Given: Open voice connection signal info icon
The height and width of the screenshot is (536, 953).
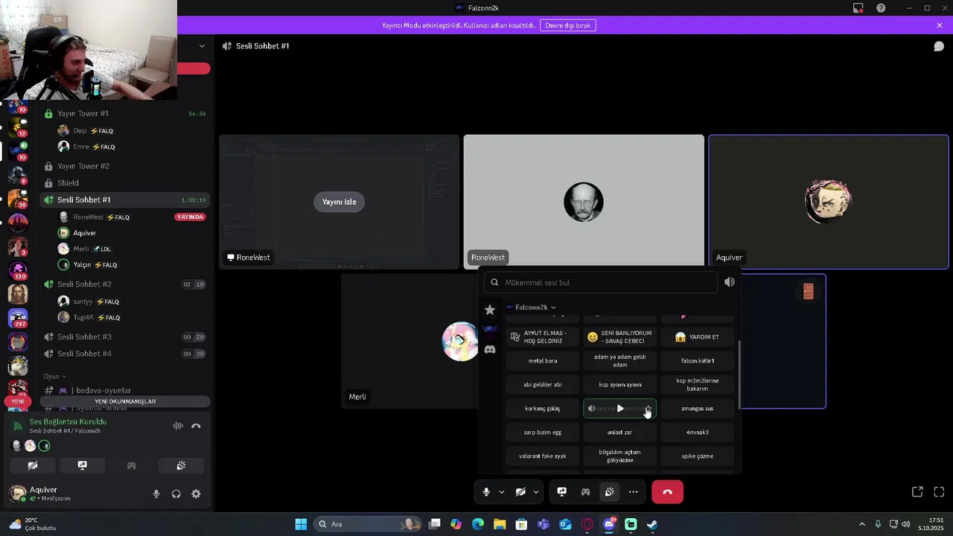Looking at the screenshot, I should coord(18,426).
